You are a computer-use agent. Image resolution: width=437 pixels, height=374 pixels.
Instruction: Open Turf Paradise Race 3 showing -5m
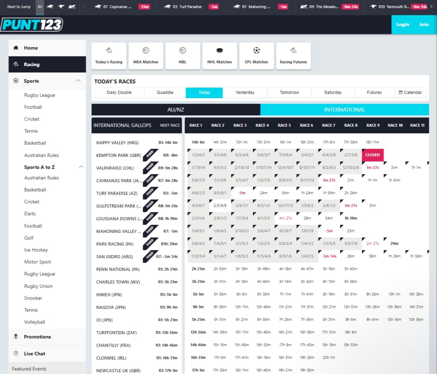pos(242,193)
